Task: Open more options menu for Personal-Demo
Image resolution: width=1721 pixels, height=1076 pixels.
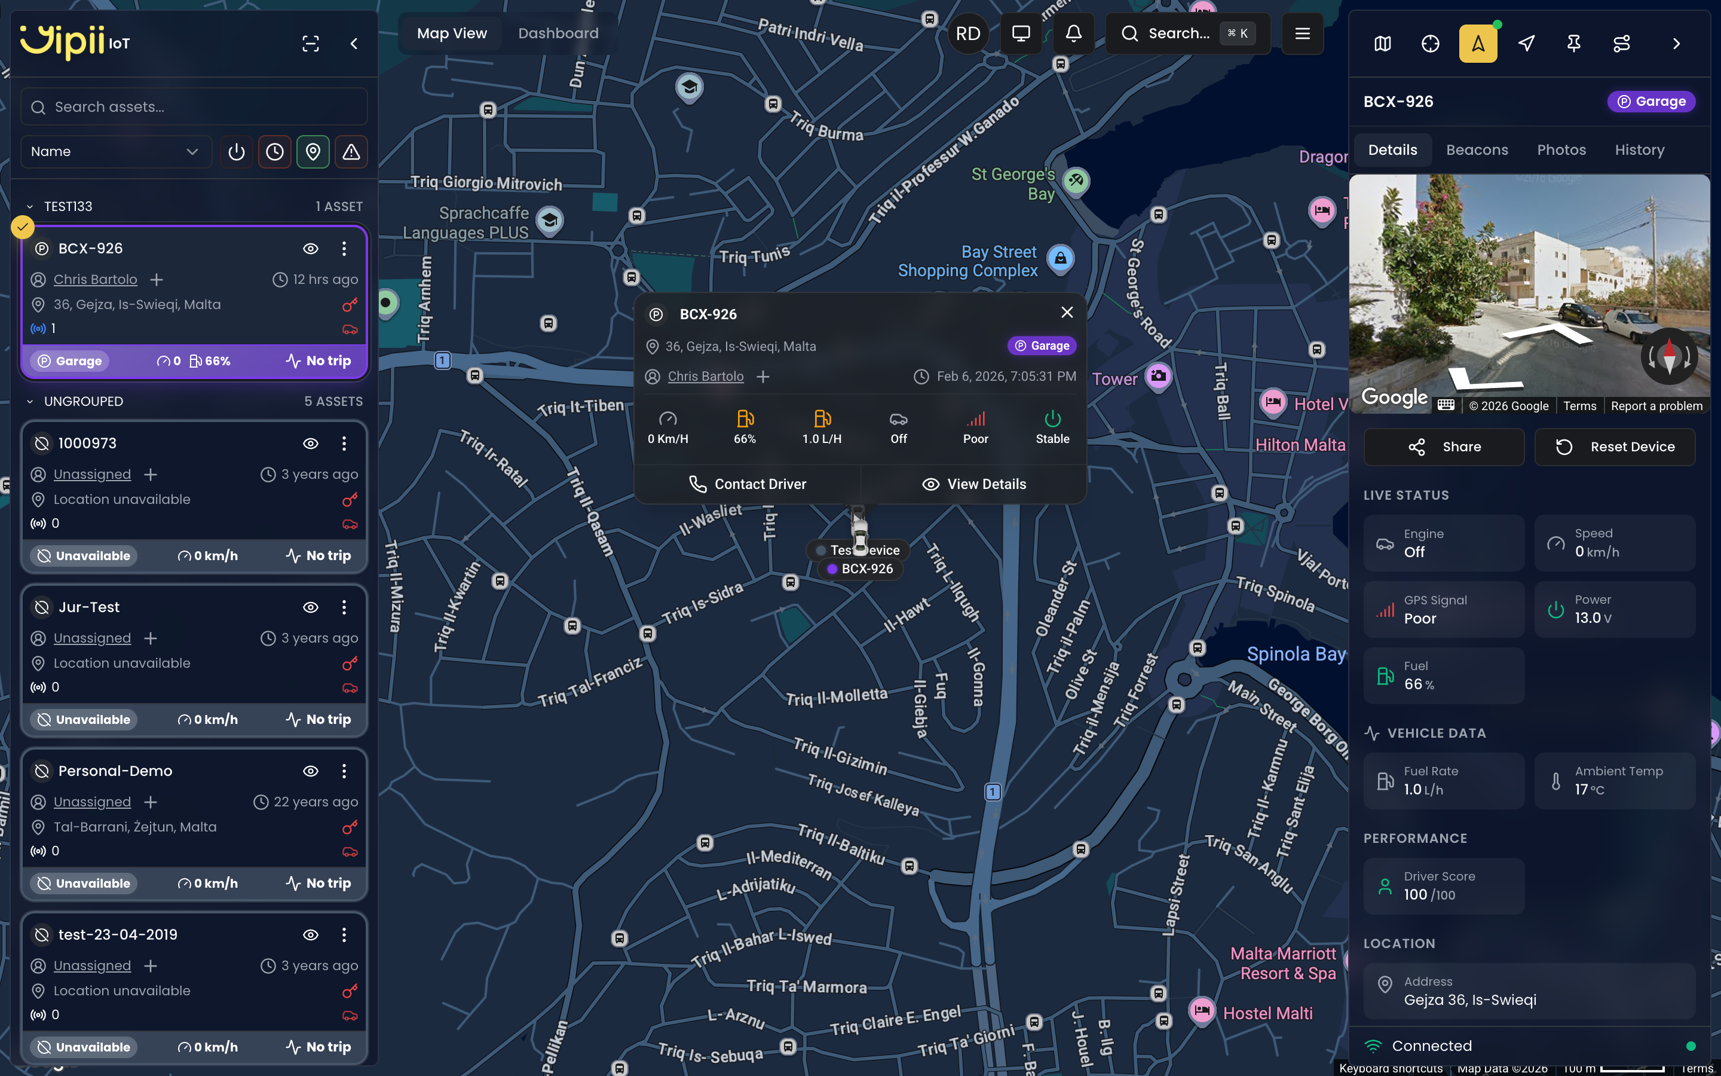Action: pos(344,771)
